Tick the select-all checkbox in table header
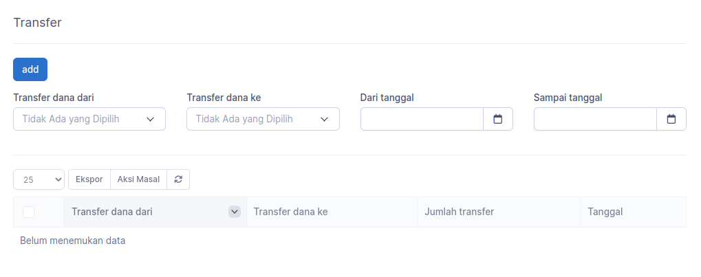Screen dimensions: 701x277 coord(29,212)
